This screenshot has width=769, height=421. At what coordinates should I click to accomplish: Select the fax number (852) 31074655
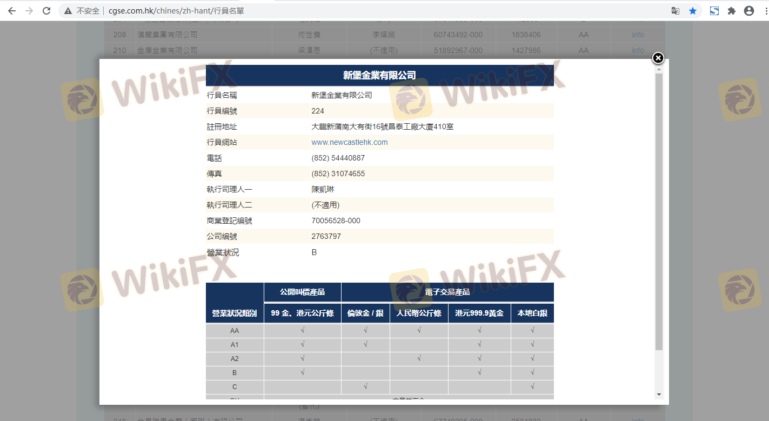(338, 173)
